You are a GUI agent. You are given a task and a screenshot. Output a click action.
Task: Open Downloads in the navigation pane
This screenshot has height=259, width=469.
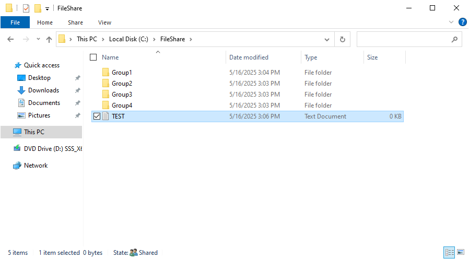(43, 90)
